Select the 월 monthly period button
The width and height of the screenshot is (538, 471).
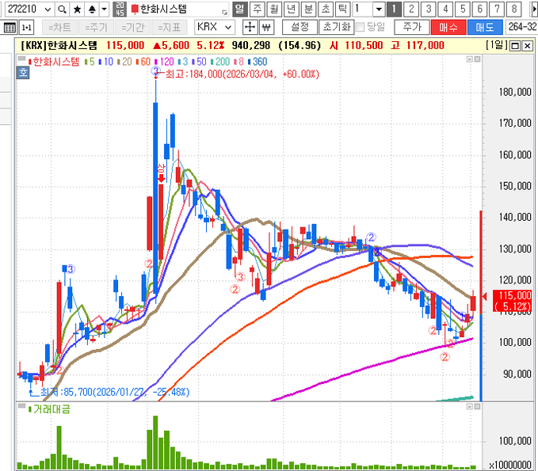pyautogui.click(x=274, y=9)
